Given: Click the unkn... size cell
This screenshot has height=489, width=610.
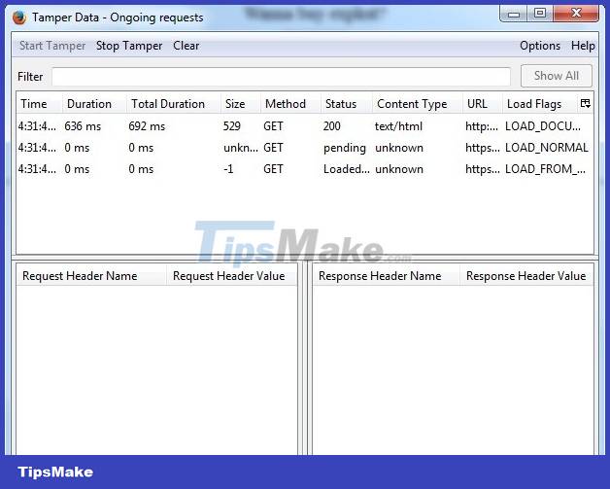Looking at the screenshot, I should (x=241, y=148).
